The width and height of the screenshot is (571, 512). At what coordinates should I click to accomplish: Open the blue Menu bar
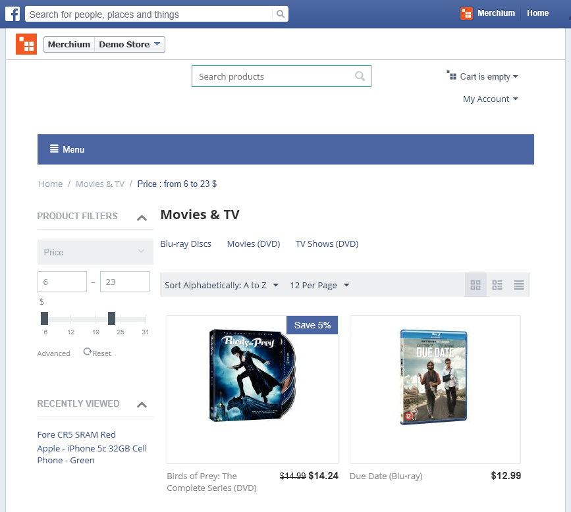pyautogui.click(x=286, y=149)
